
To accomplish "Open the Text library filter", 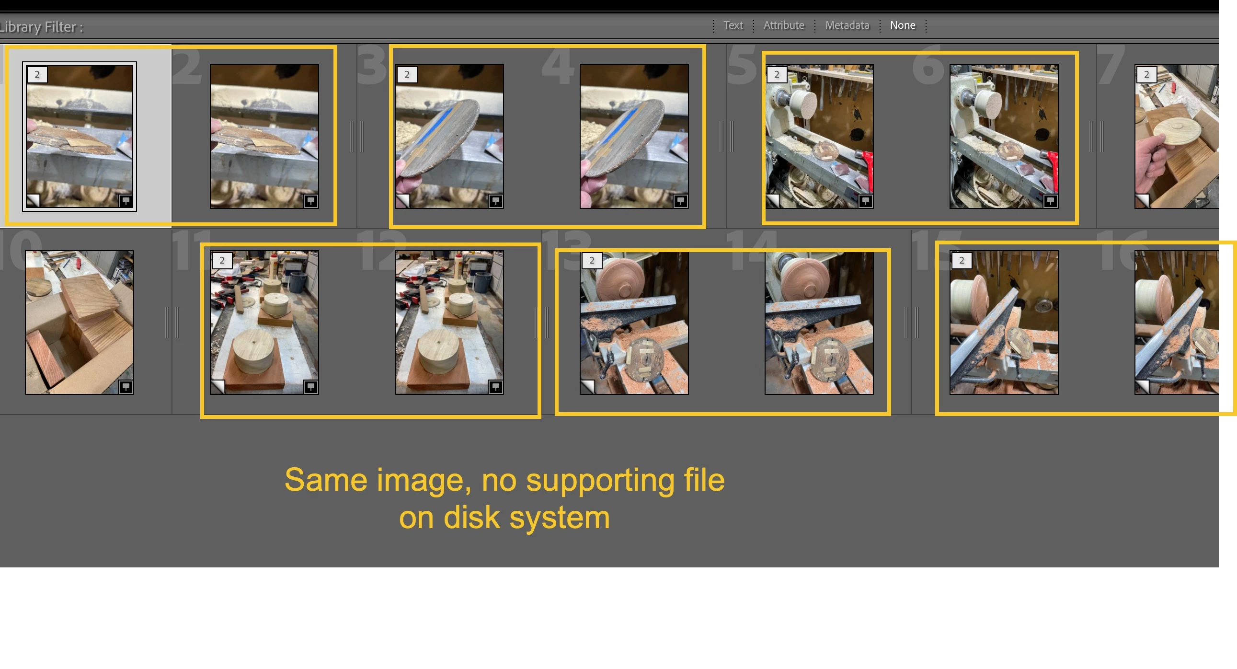I will (x=733, y=25).
